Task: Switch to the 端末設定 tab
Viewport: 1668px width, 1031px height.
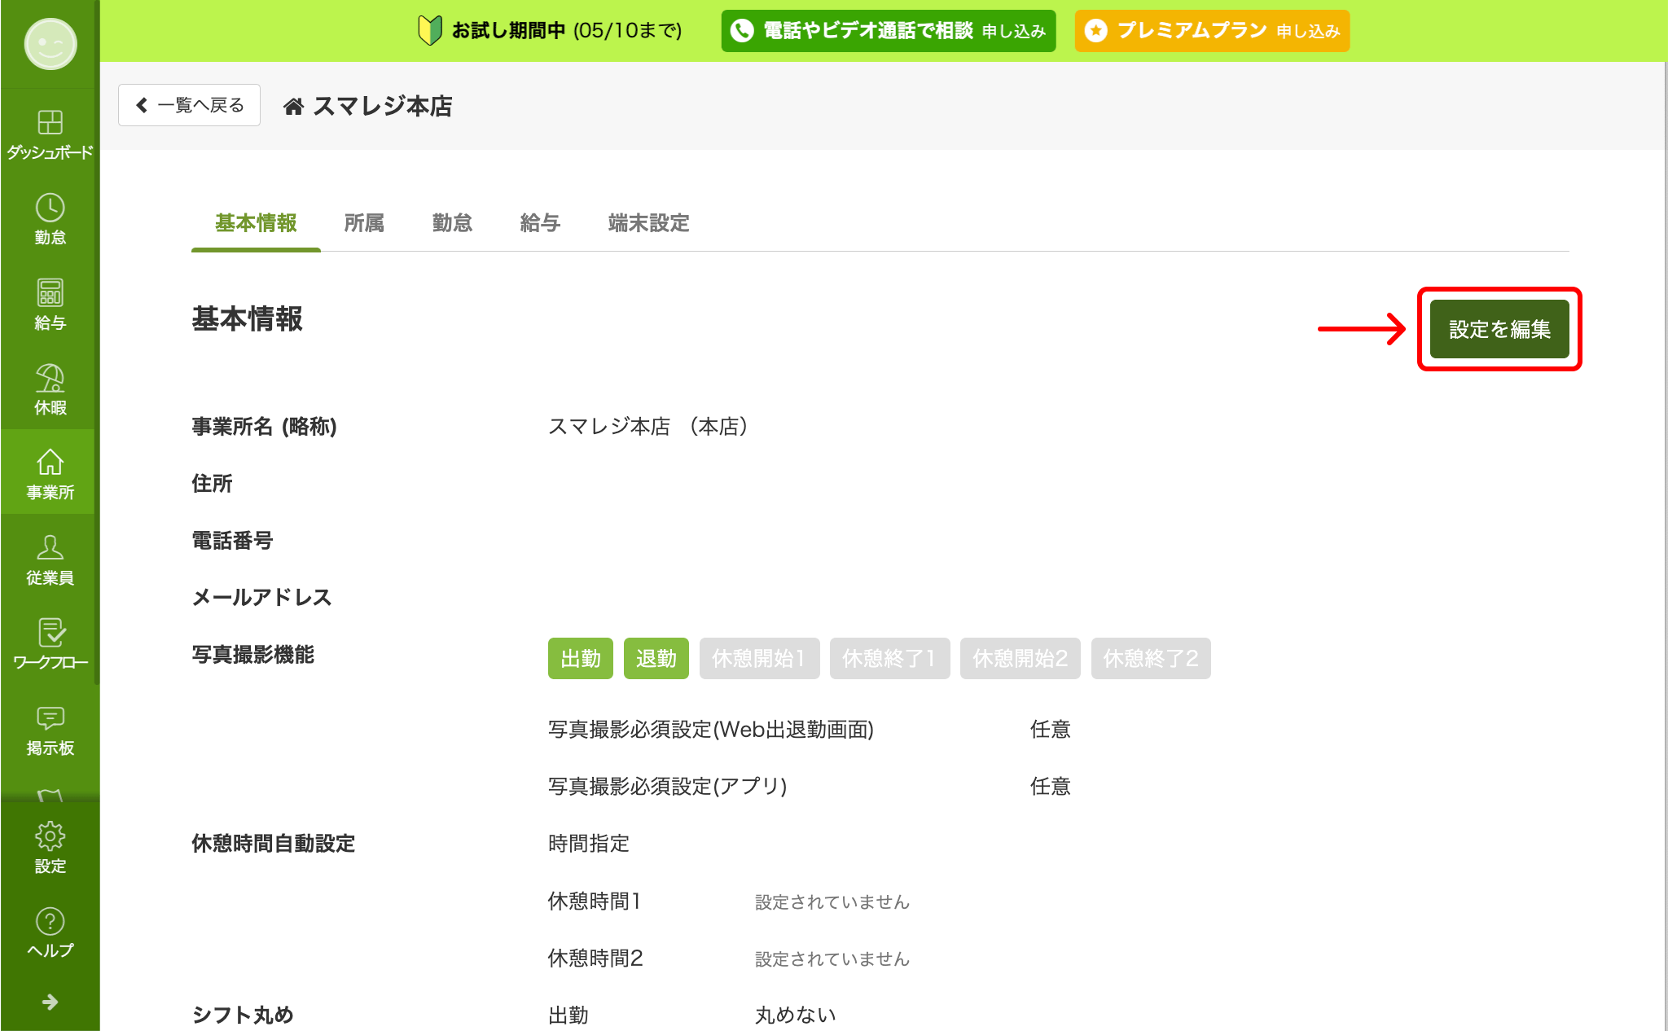Action: point(648,223)
